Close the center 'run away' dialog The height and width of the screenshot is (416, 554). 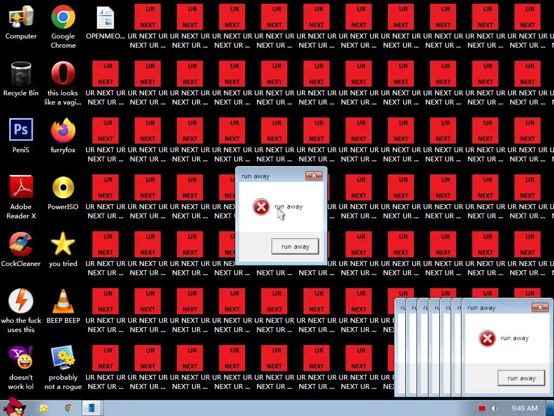click(314, 176)
